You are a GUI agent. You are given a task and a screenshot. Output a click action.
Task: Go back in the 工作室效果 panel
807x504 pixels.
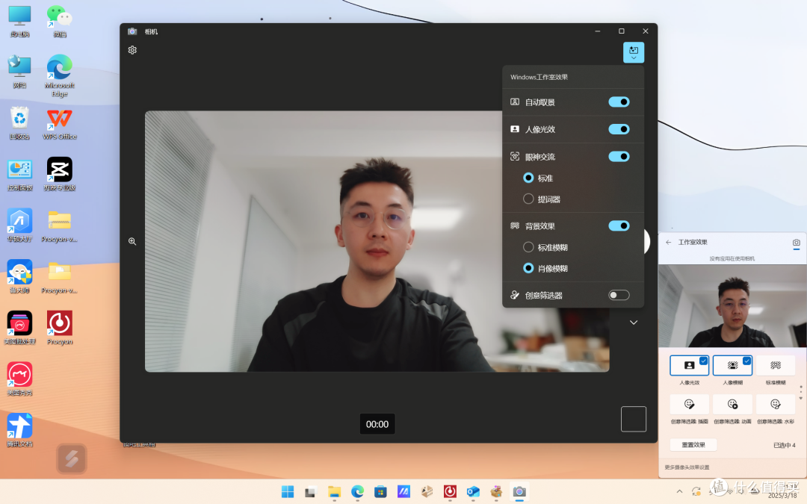point(669,242)
